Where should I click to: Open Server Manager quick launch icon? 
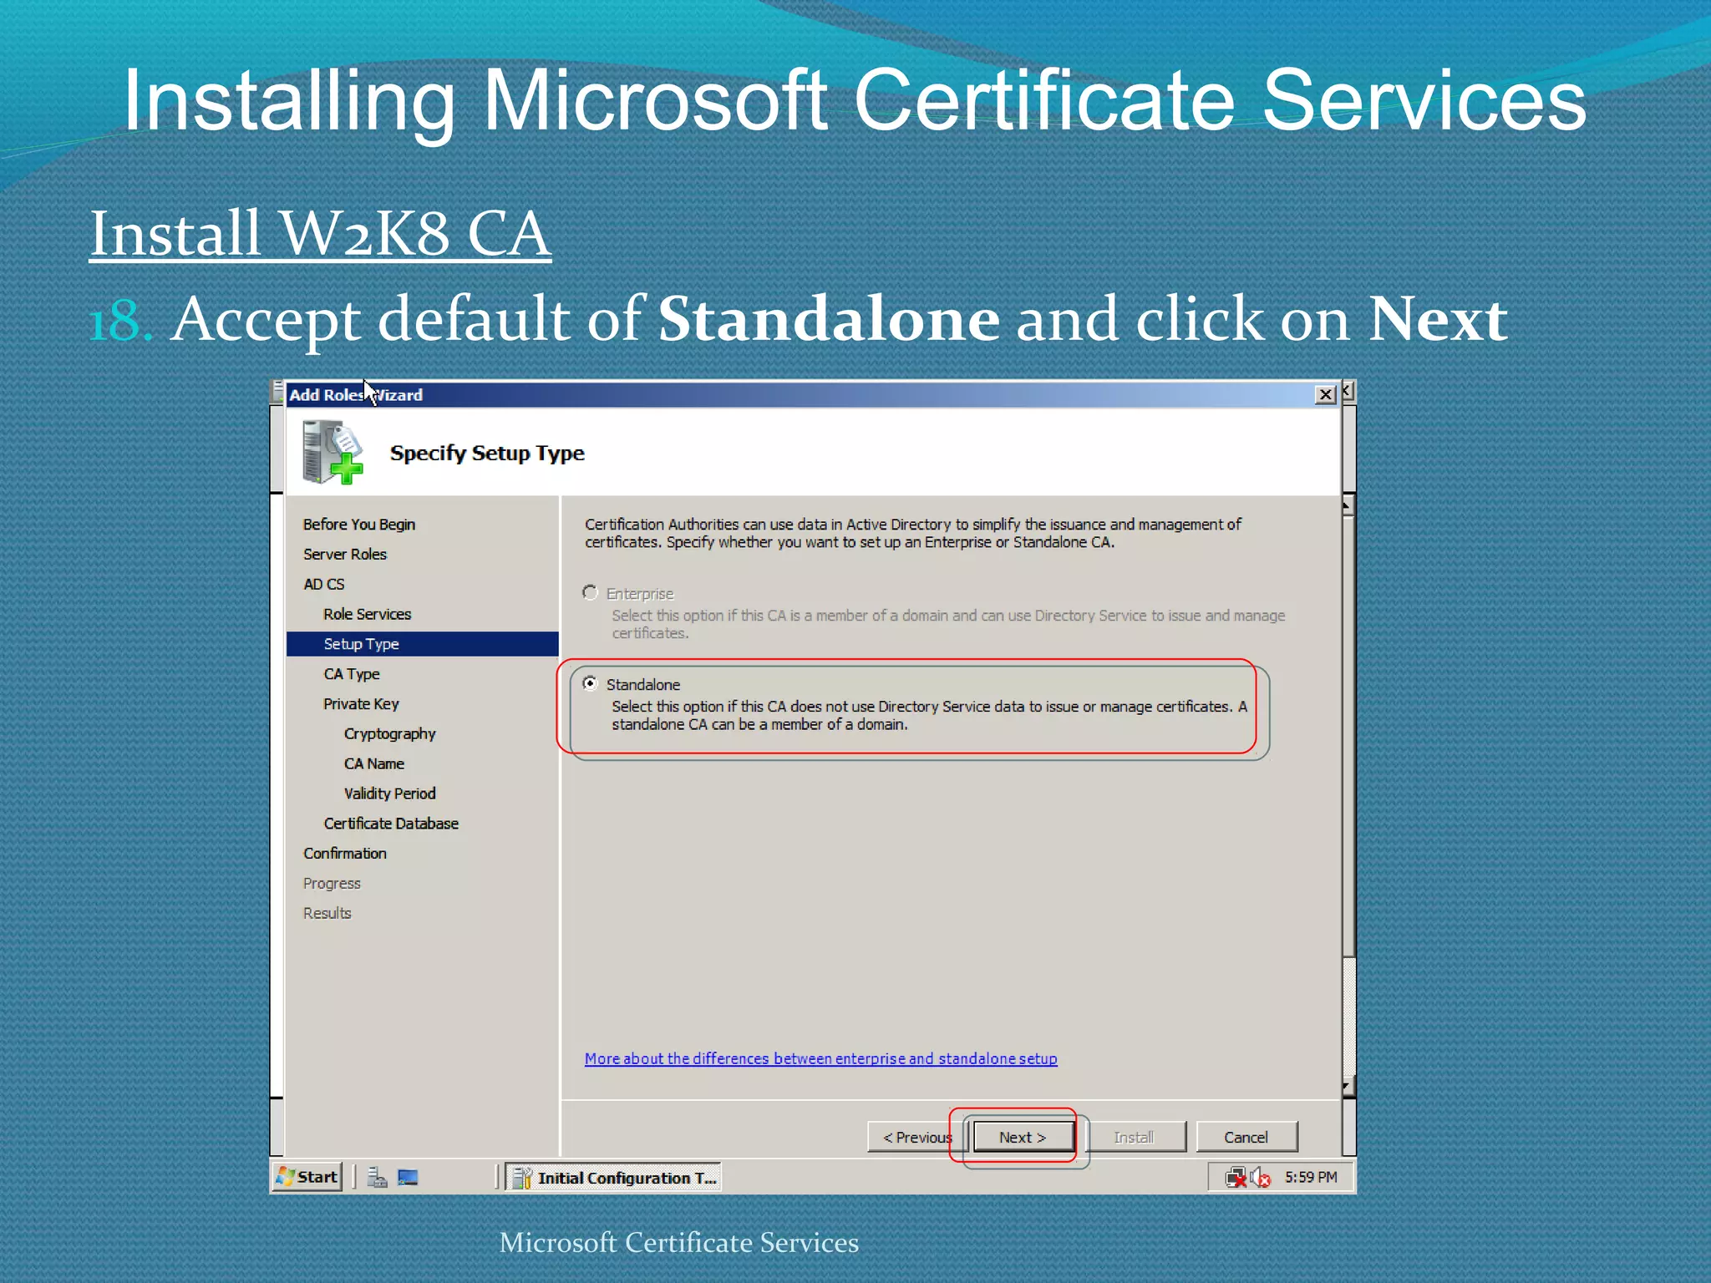tap(377, 1177)
